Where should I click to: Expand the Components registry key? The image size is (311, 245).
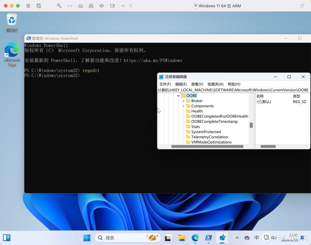[x=183, y=106]
